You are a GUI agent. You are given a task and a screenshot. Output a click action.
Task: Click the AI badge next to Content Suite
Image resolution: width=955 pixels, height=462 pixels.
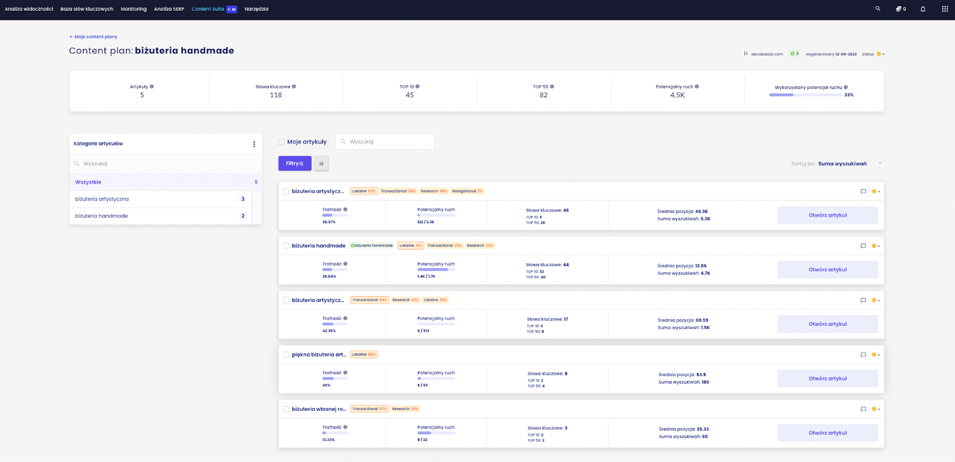[232, 9]
